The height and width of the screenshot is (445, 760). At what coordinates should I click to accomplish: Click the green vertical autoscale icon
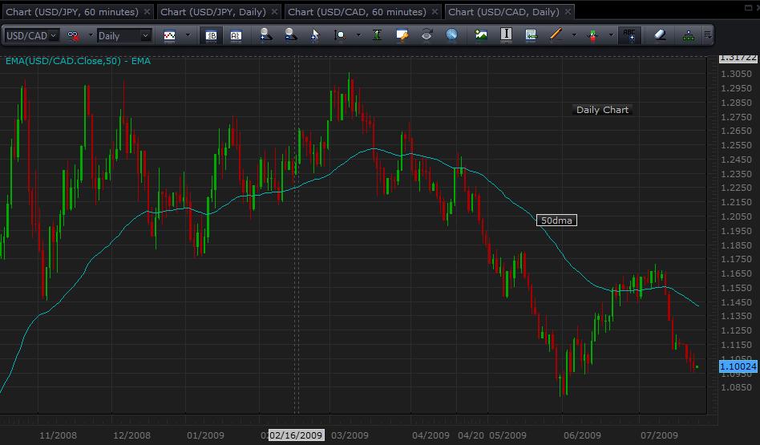click(x=377, y=35)
